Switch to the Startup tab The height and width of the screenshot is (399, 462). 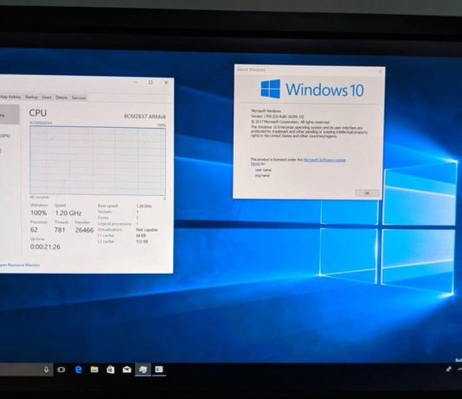[x=31, y=97]
